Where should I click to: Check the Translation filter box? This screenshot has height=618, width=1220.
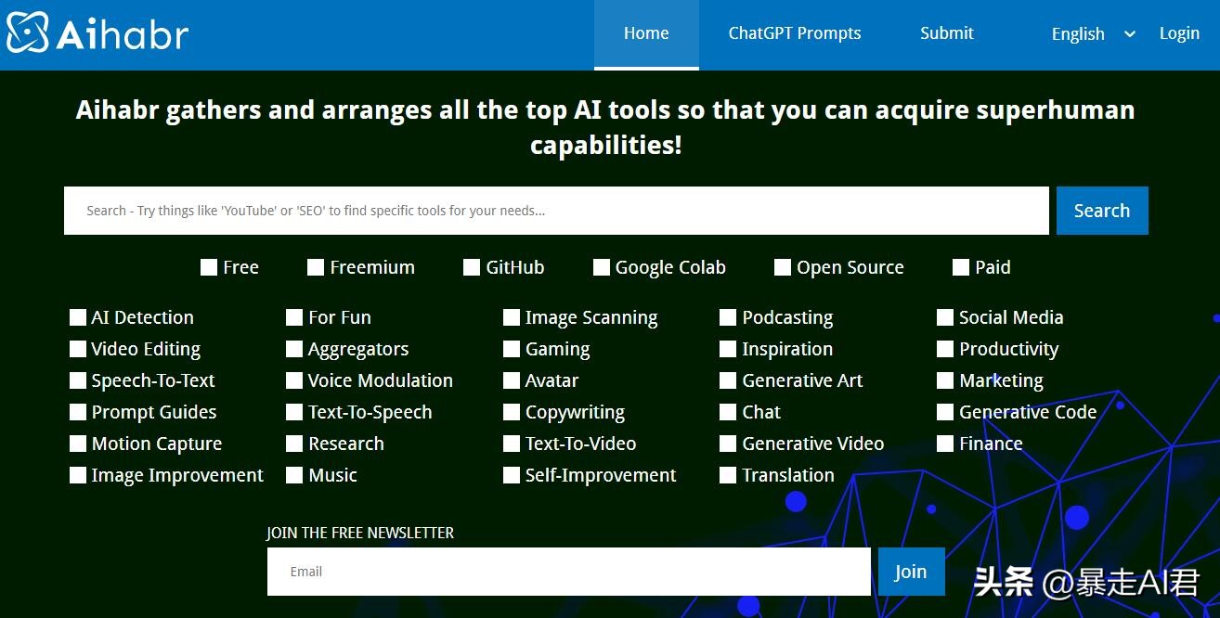click(x=728, y=476)
